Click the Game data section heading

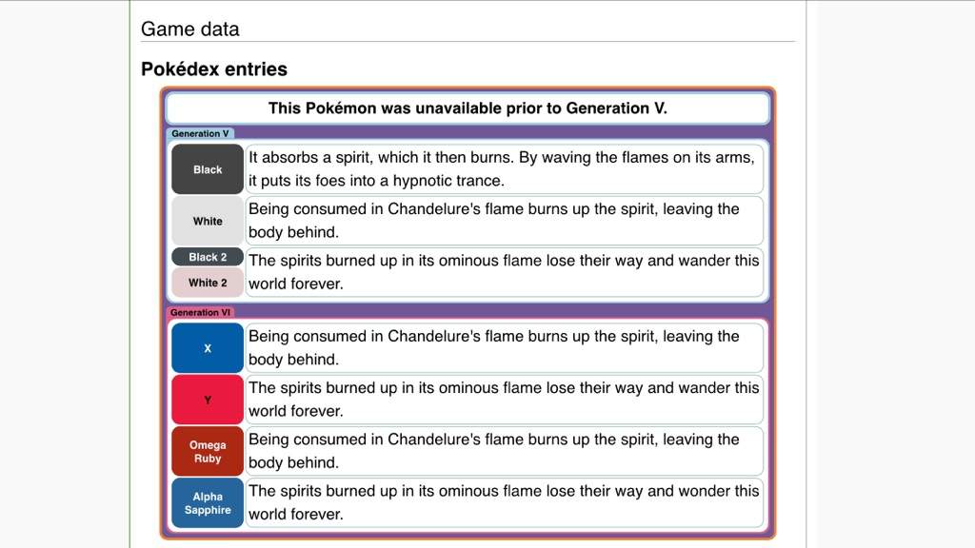[189, 29]
